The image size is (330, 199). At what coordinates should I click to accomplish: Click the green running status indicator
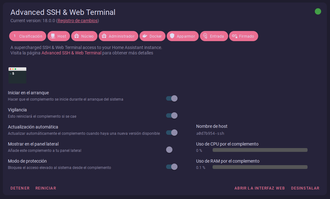pyautogui.click(x=318, y=12)
